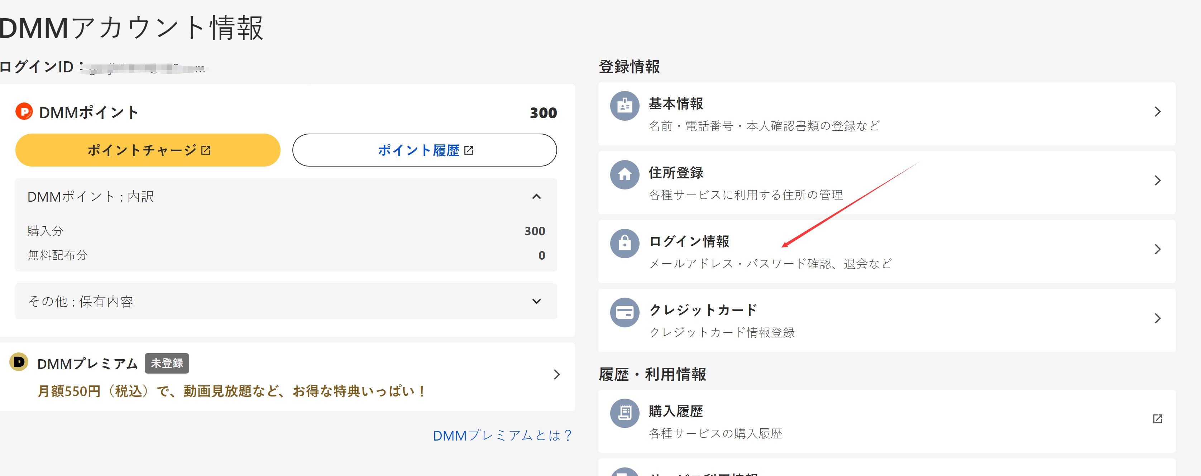The image size is (1201, 476).
Task: Open the 購入履歴 menu title
Action: tap(676, 411)
